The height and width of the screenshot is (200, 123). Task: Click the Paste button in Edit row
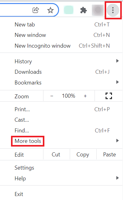(x=110, y=155)
